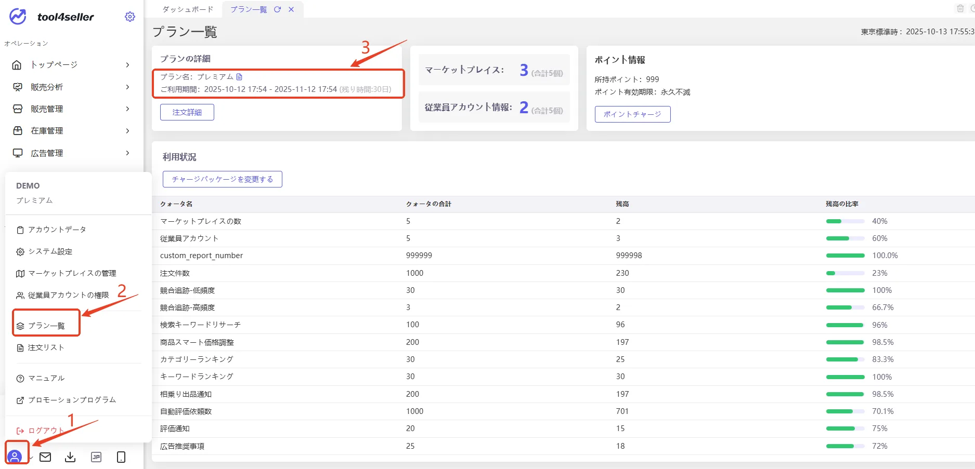This screenshot has height=469, width=975.
Task: Click the 残高の比率 column header
Action: coord(842,204)
